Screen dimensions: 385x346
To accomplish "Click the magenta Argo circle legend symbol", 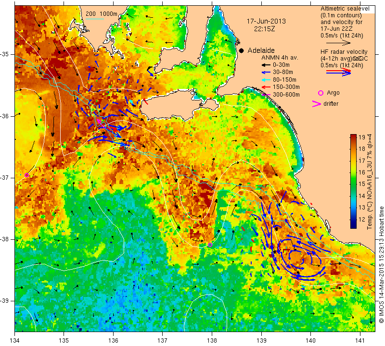I will pyautogui.click(x=321, y=93).
